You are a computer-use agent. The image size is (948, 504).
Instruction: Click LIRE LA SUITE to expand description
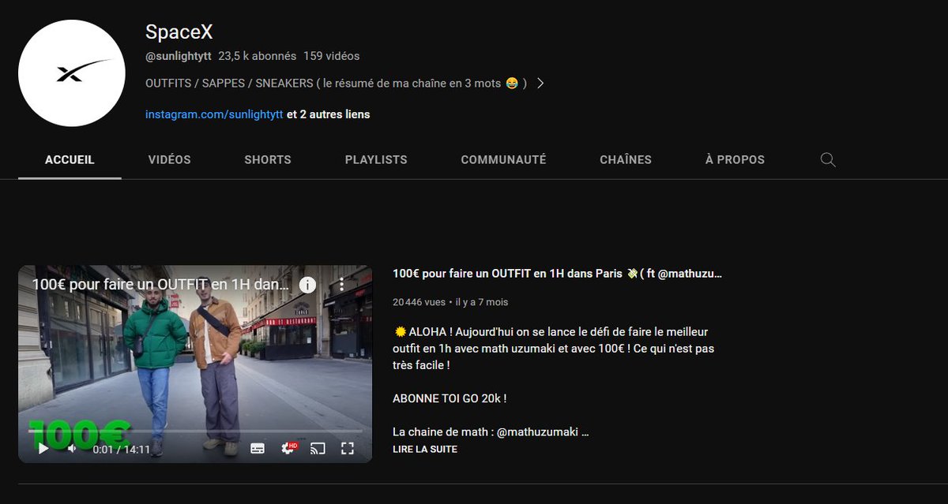click(x=425, y=449)
